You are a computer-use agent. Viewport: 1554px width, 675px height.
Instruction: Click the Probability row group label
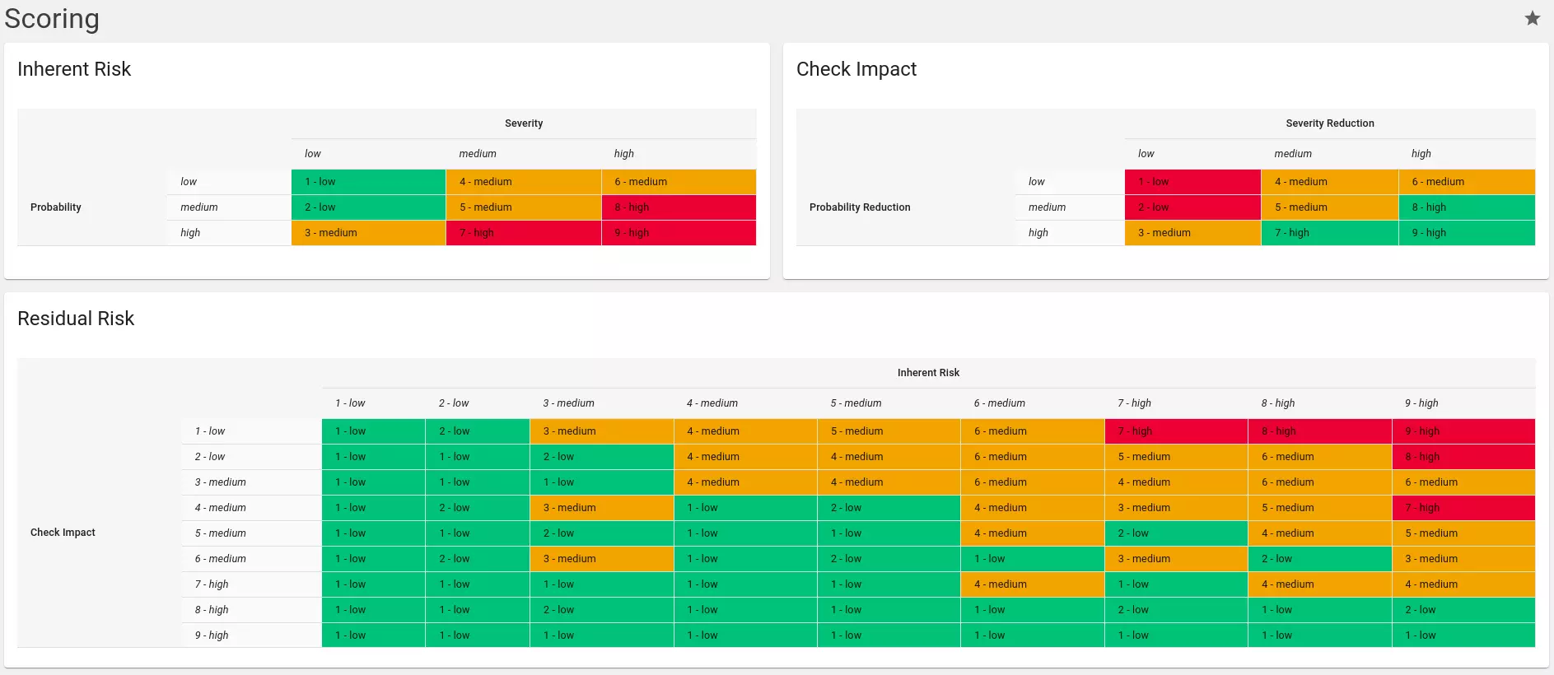56,207
